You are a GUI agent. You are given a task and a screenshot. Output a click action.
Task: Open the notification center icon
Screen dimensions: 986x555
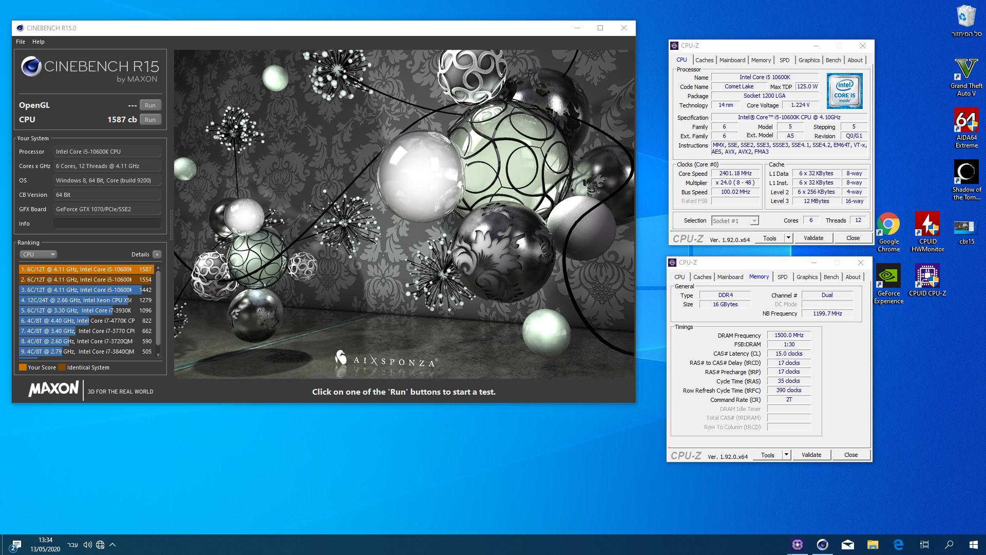(x=15, y=545)
